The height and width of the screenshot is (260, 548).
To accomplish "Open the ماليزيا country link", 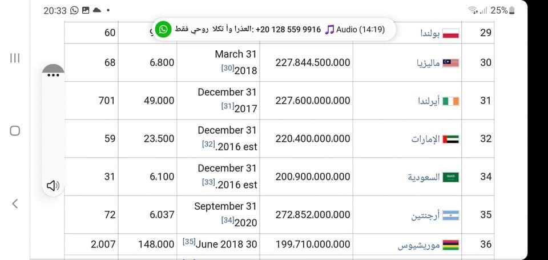I will [x=428, y=63].
